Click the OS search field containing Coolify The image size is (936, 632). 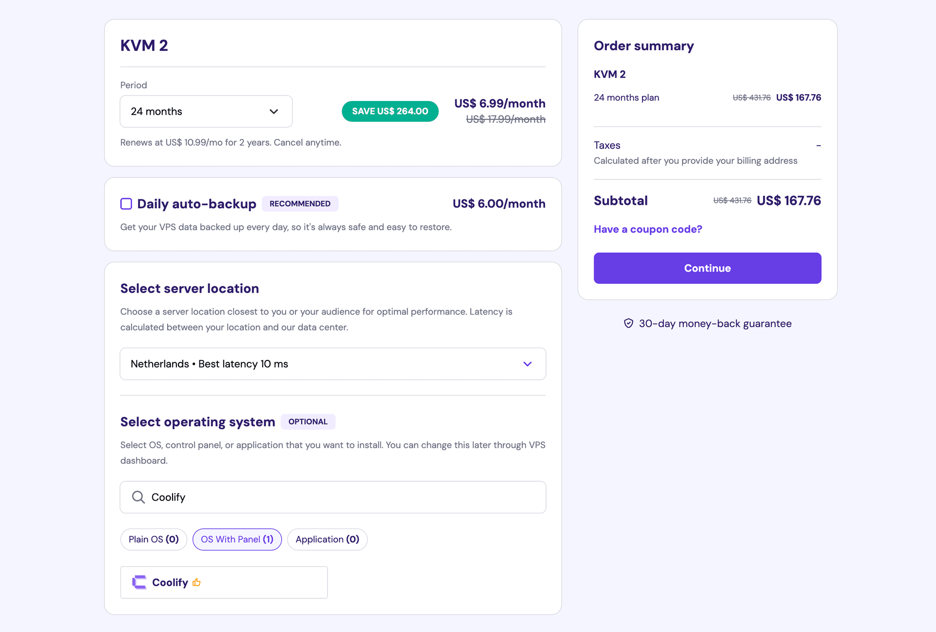(x=333, y=497)
